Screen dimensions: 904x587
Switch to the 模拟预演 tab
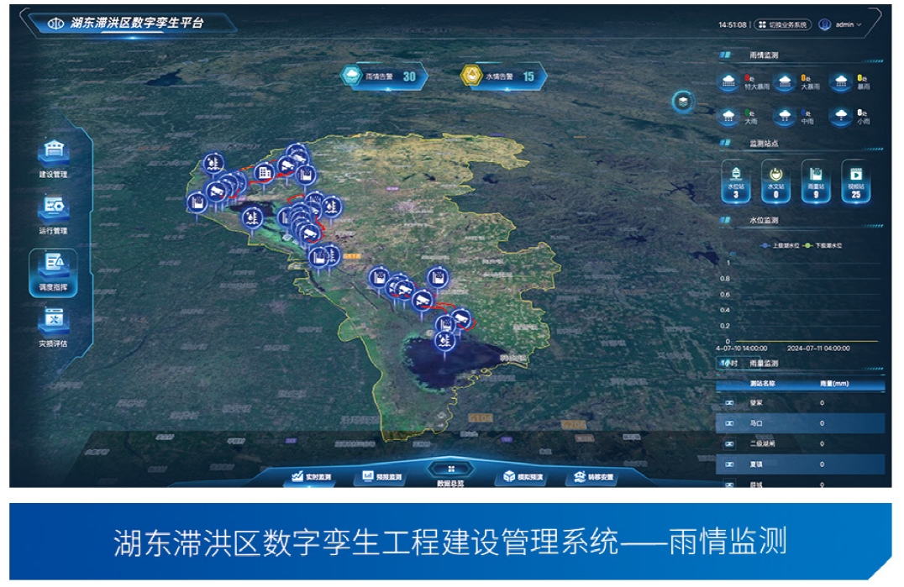coord(523,477)
